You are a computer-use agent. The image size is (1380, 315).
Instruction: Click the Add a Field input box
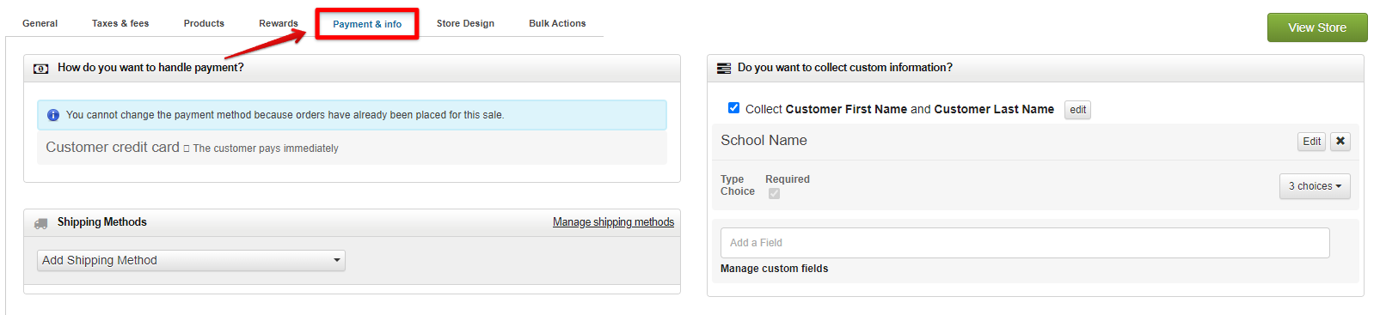point(1025,243)
